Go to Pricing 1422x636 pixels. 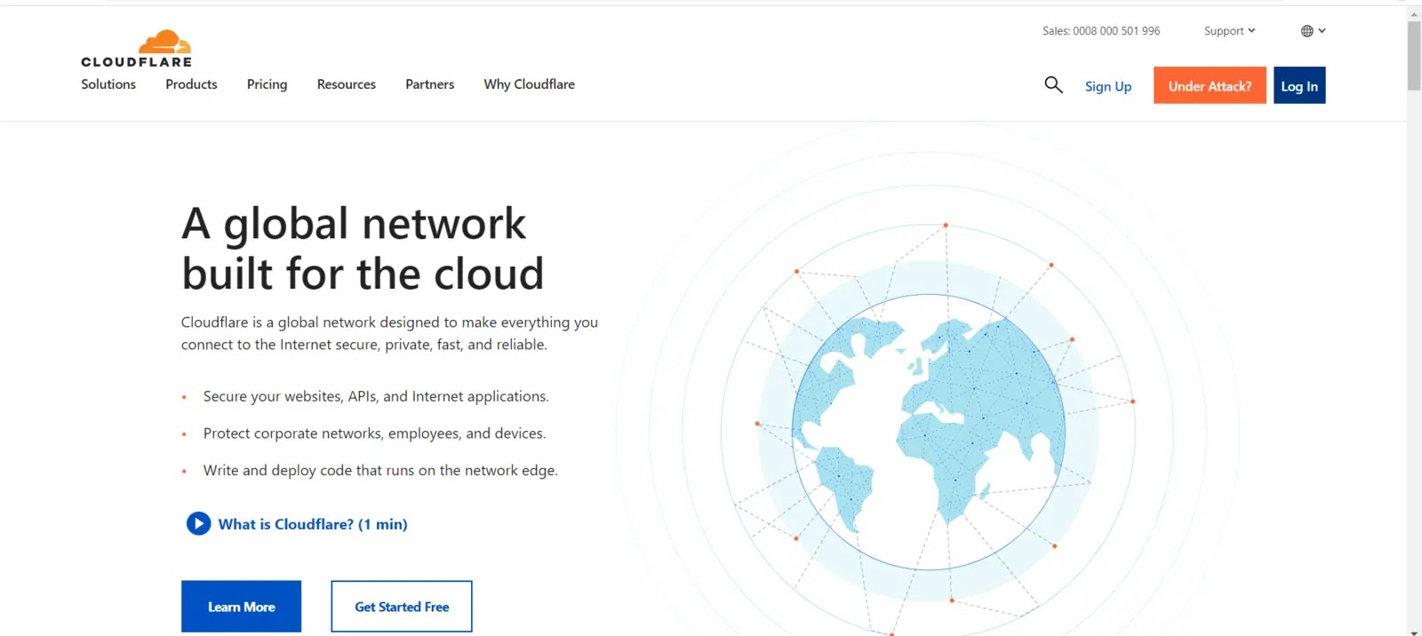click(267, 84)
